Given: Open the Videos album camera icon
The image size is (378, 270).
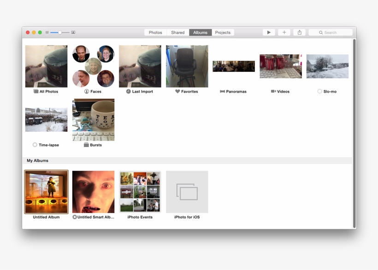Looking at the screenshot, I should click(274, 91).
